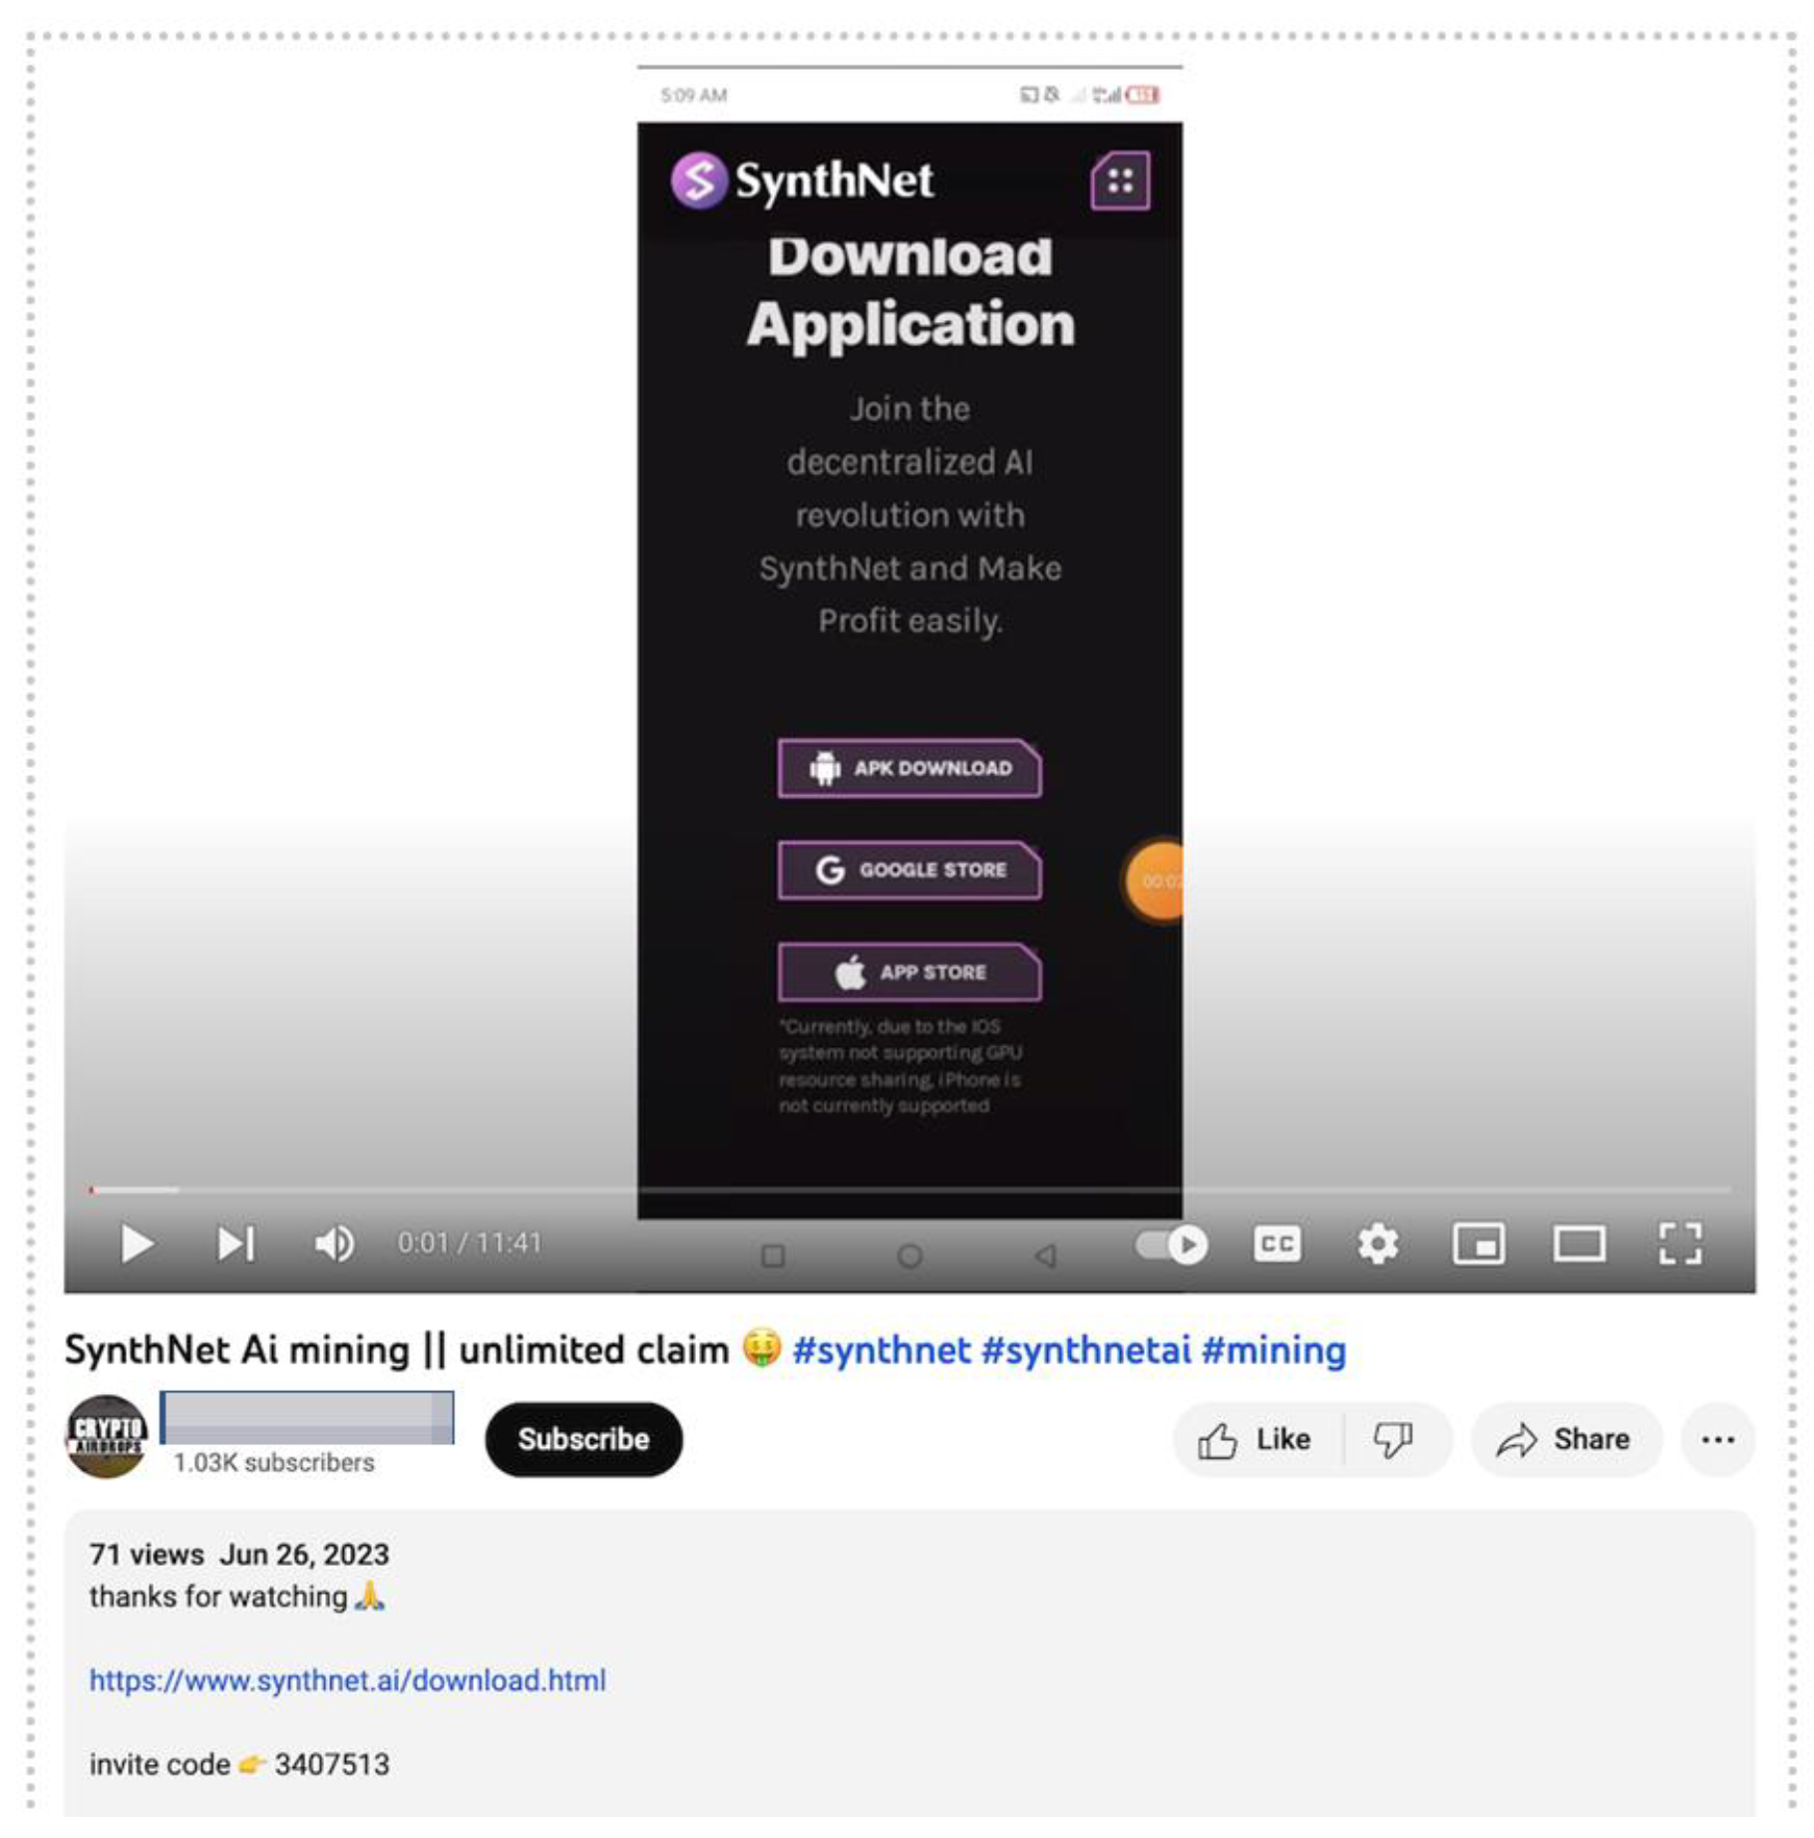Open the #synthnetai hashtag

[x=1086, y=1350]
